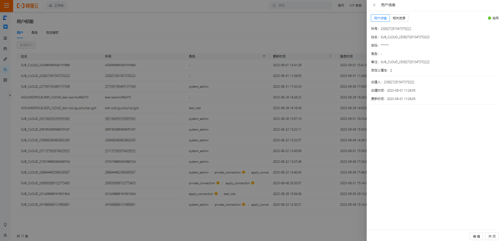This screenshot has width=500, height=241.
Task: Select the 用户详情 tab in the drawer
Action: [x=380, y=18]
